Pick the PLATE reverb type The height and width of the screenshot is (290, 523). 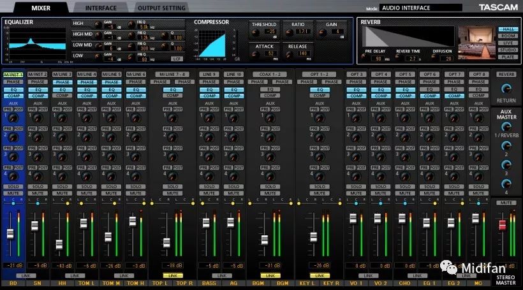(508, 57)
